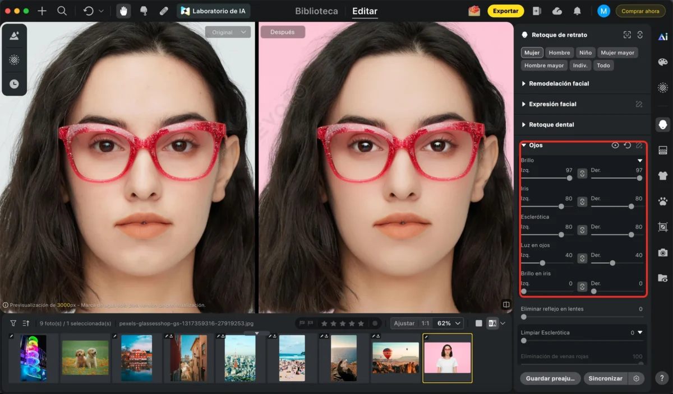Viewport: 673px width, 394px height.
Task: Select the Hombre portrait category
Action: tap(559, 53)
